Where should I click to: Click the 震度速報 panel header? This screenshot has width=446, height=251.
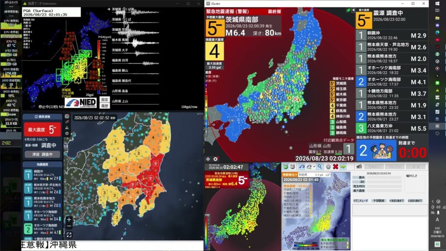(x=42, y=117)
